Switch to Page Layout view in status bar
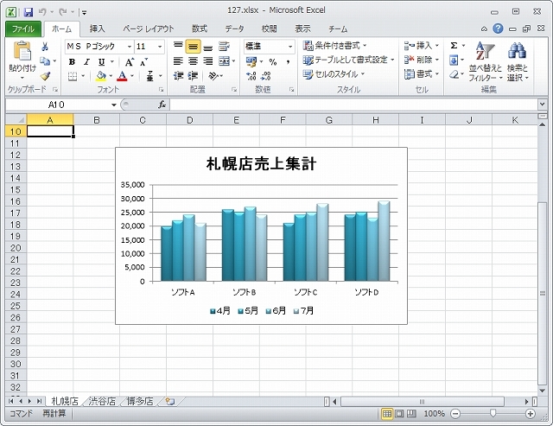Viewport: 553px width, 426px height. pos(400,414)
